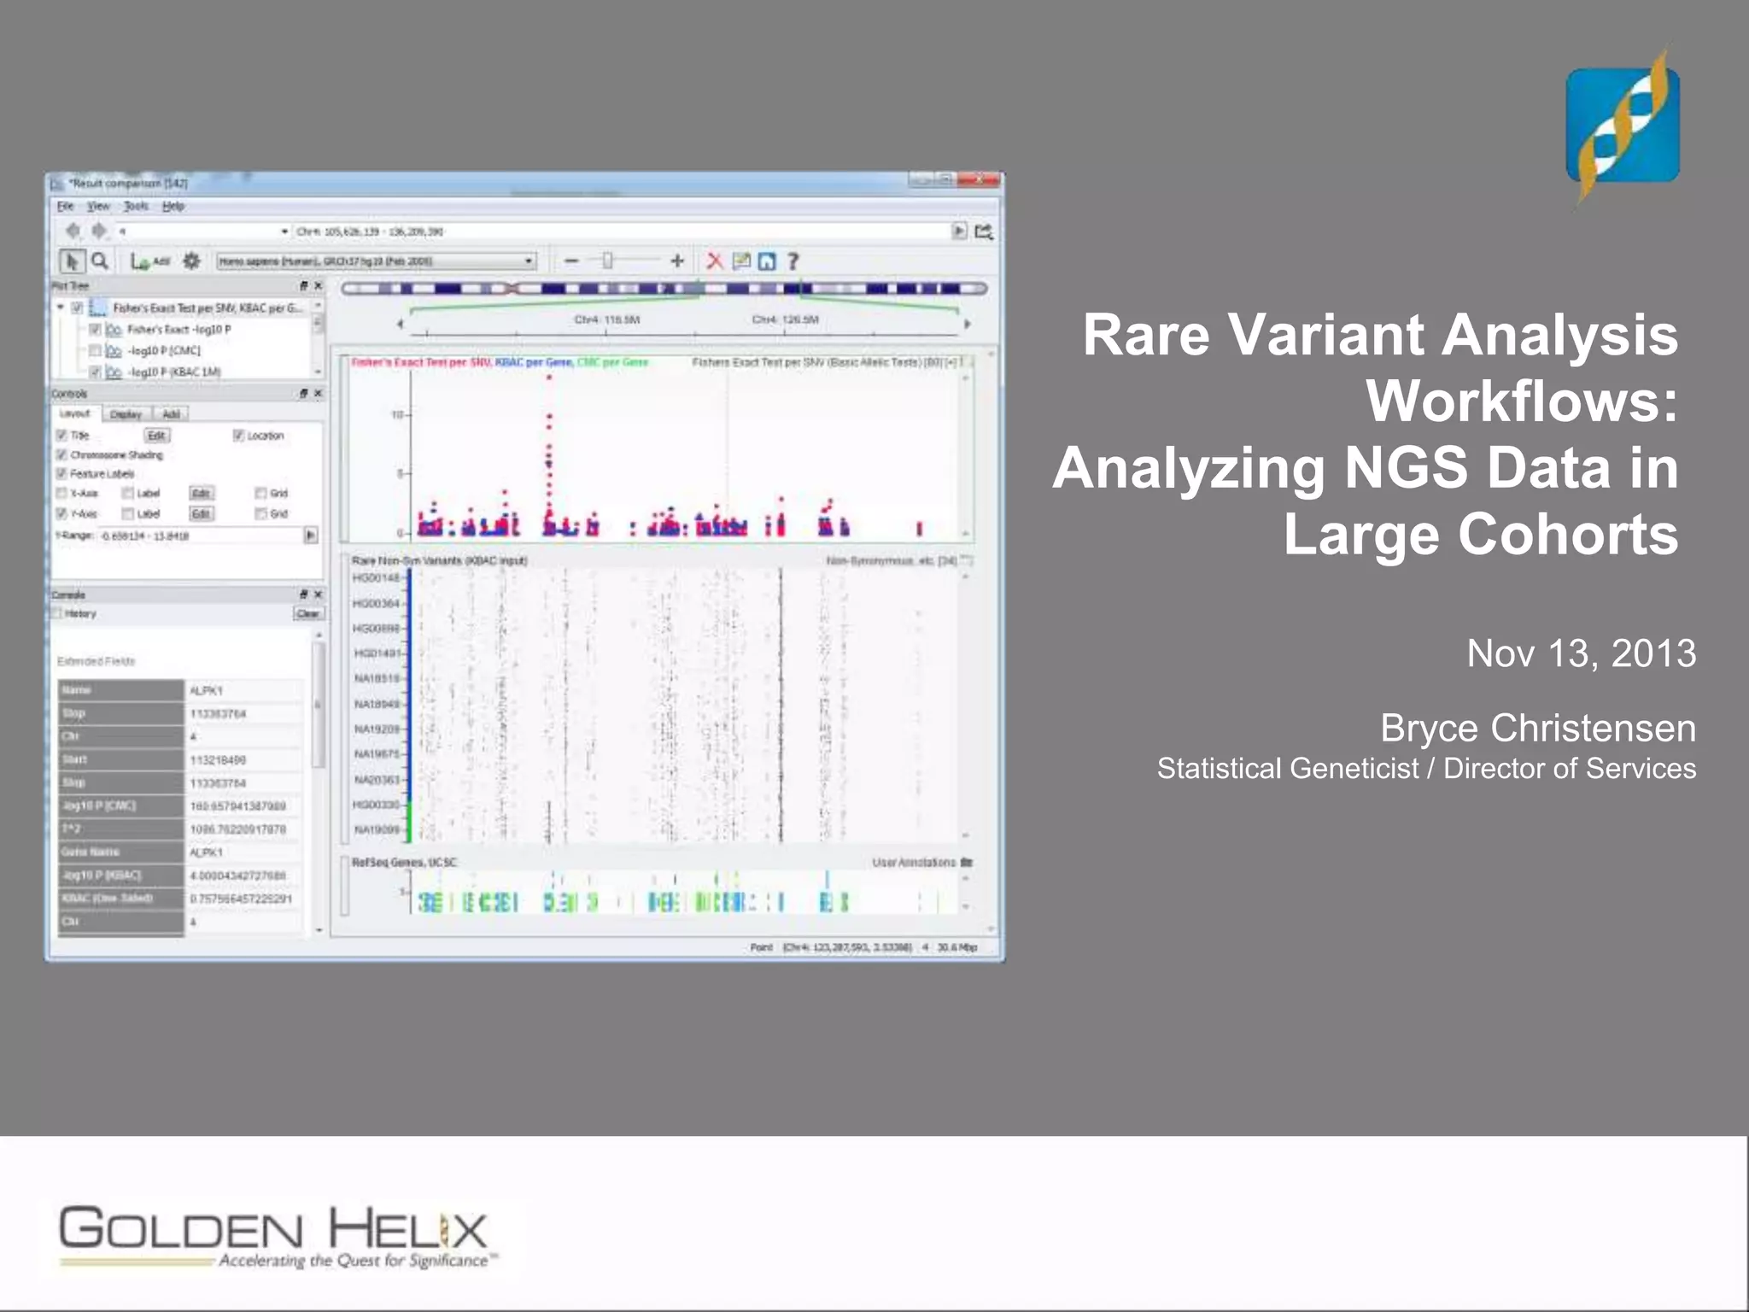
Task: Toggle the Location checkbox
Action: click(x=239, y=436)
